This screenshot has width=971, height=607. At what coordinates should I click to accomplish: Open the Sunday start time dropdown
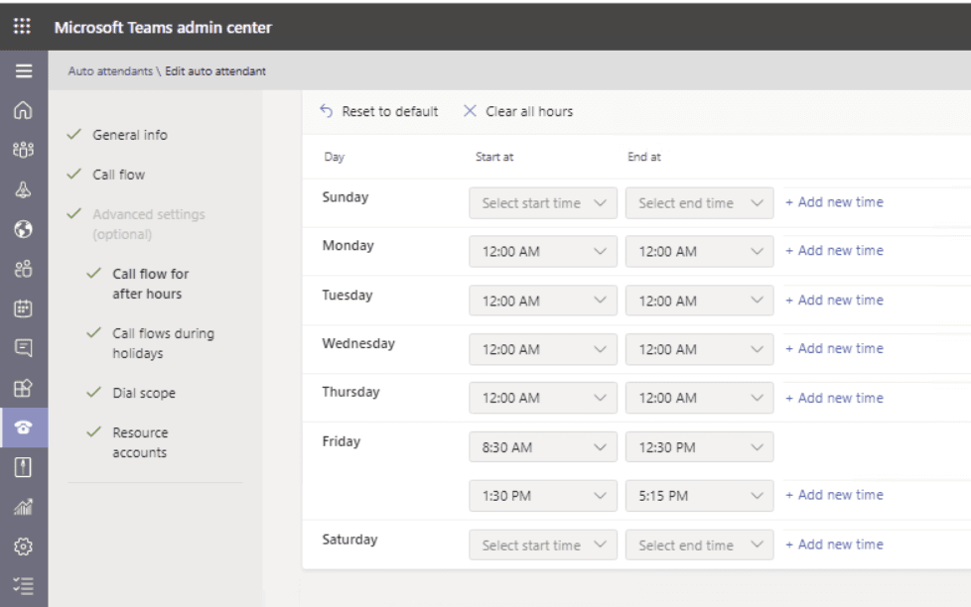click(542, 201)
